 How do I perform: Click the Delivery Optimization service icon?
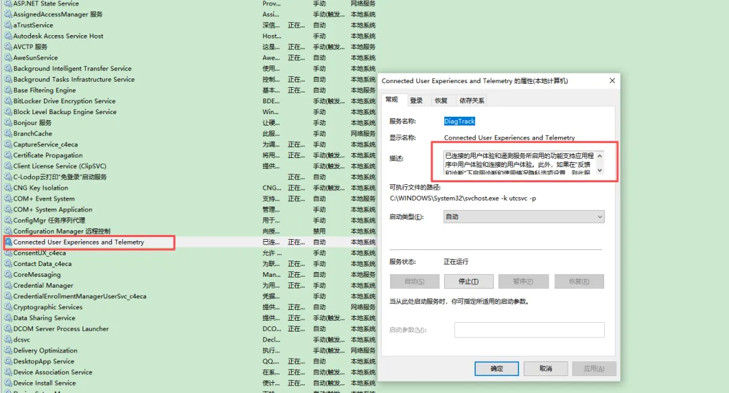[8, 350]
